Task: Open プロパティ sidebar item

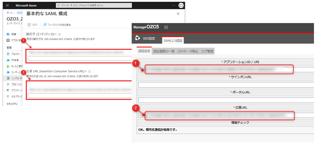Action: pyautogui.click(x=14, y=54)
